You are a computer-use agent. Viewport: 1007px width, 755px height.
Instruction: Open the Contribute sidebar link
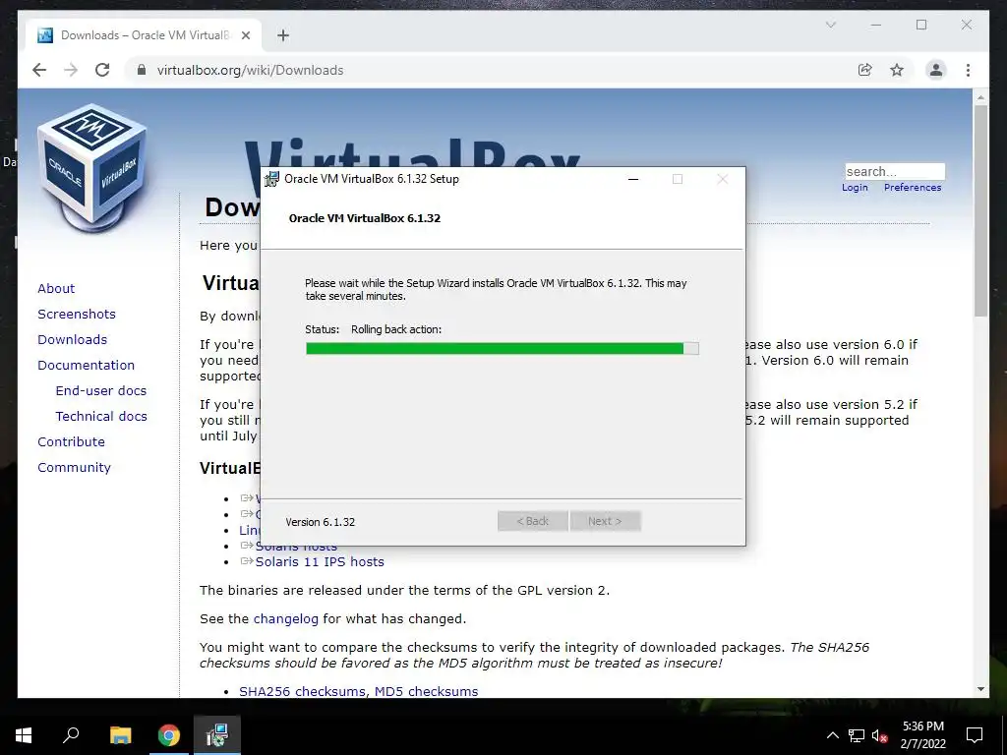pos(71,442)
